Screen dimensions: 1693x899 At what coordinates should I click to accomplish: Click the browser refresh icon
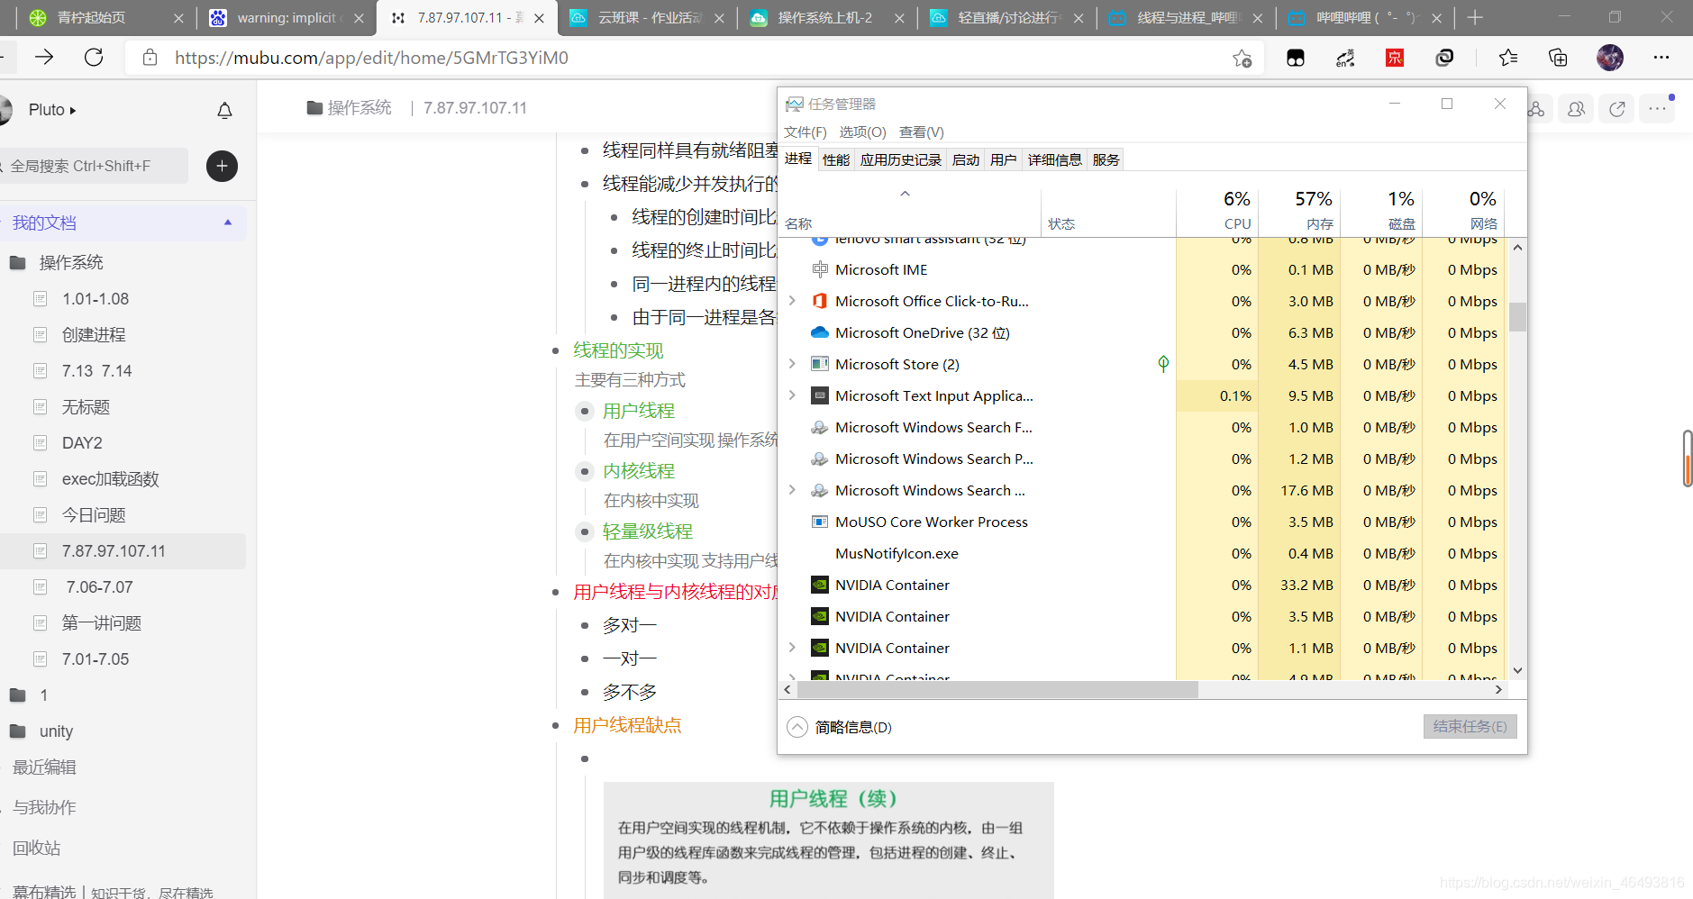click(x=94, y=58)
